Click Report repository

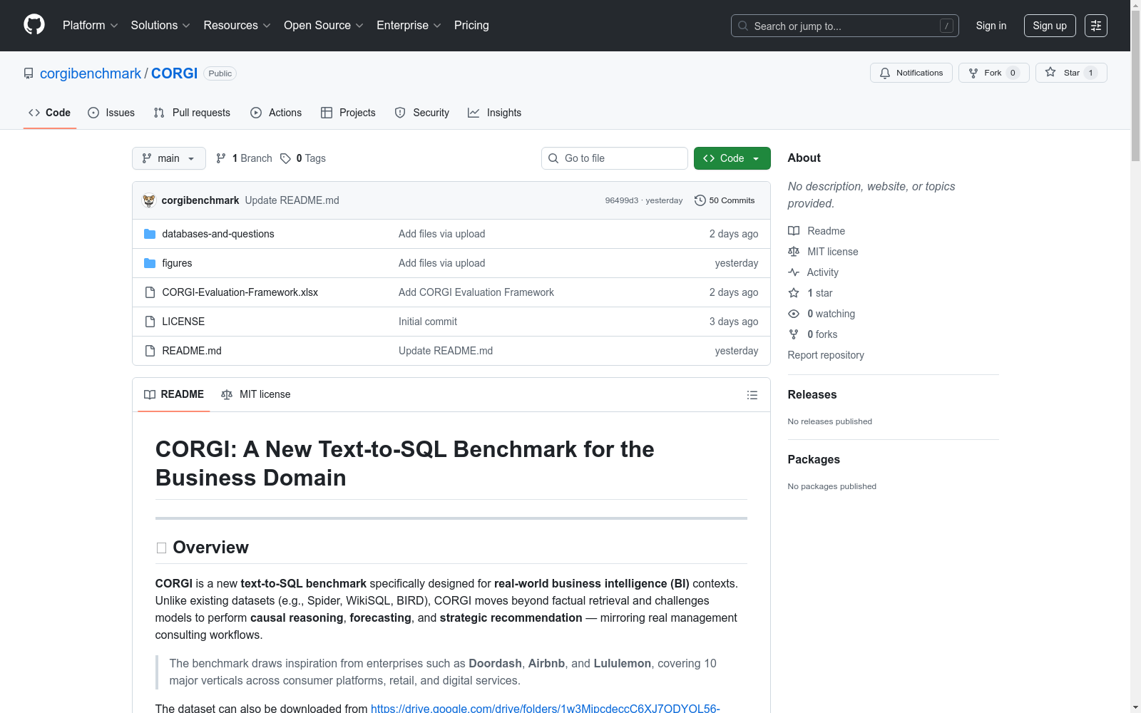pos(826,355)
